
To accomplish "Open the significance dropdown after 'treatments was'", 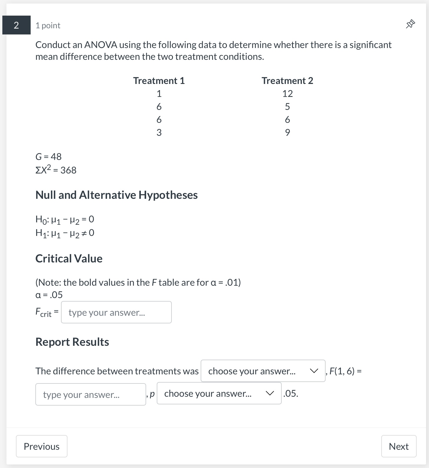I will [263, 371].
